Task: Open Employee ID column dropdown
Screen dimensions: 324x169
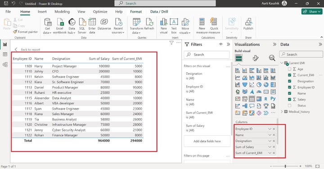Action: pyautogui.click(x=270, y=129)
